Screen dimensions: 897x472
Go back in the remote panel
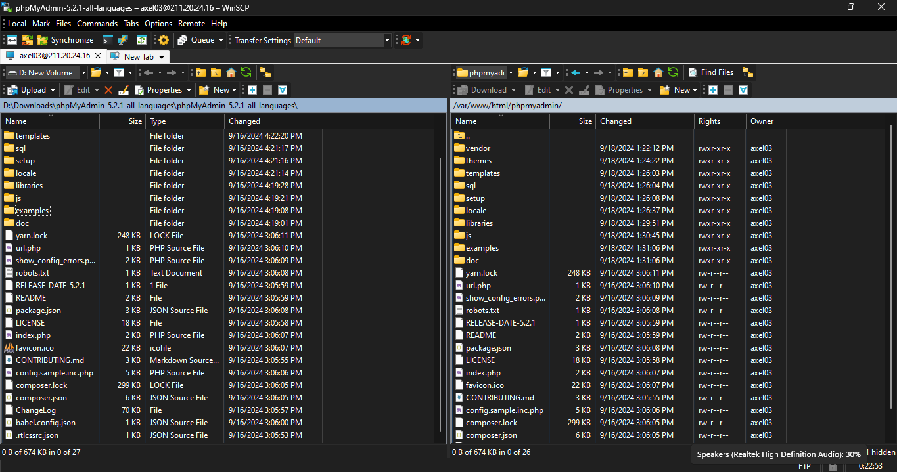[576, 72]
